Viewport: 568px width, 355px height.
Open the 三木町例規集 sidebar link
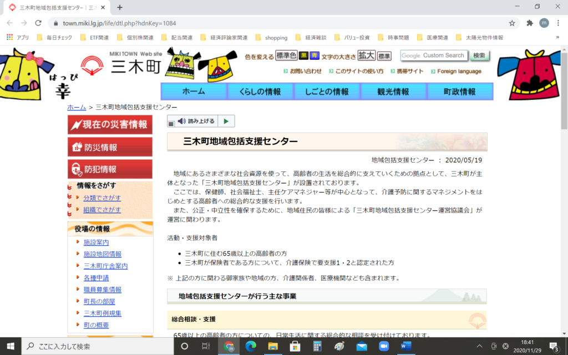pos(103,313)
